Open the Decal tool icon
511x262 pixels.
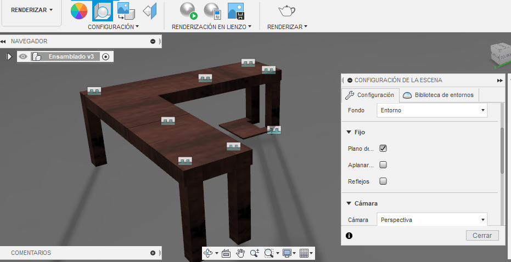point(126,11)
